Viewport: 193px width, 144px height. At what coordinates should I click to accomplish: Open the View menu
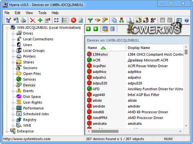click(29, 13)
